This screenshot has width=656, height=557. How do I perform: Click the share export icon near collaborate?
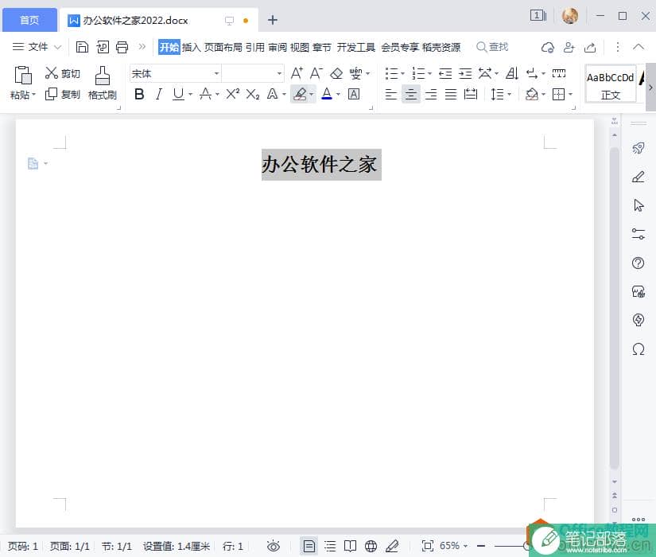pos(590,47)
